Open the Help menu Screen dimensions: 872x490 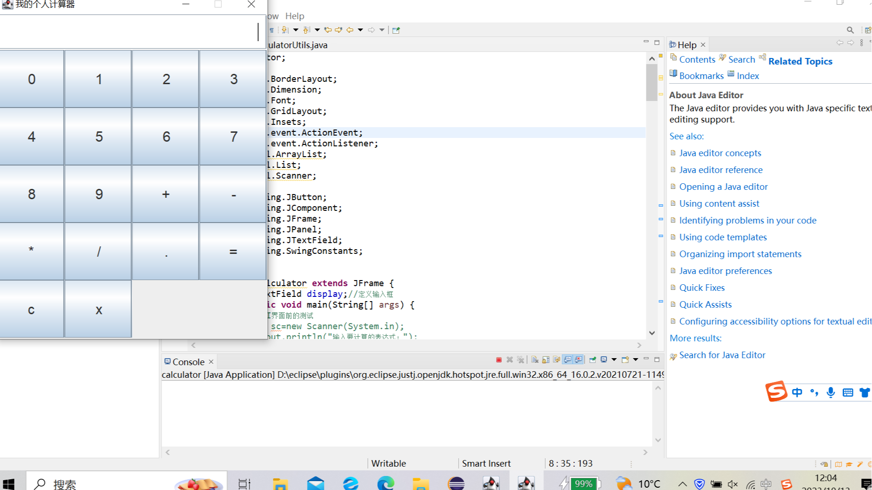[x=295, y=16]
